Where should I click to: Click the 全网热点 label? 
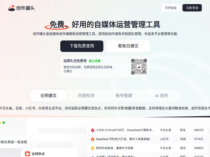tap(38, 154)
